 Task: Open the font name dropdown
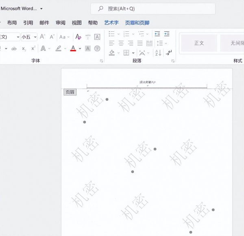(x=18, y=37)
